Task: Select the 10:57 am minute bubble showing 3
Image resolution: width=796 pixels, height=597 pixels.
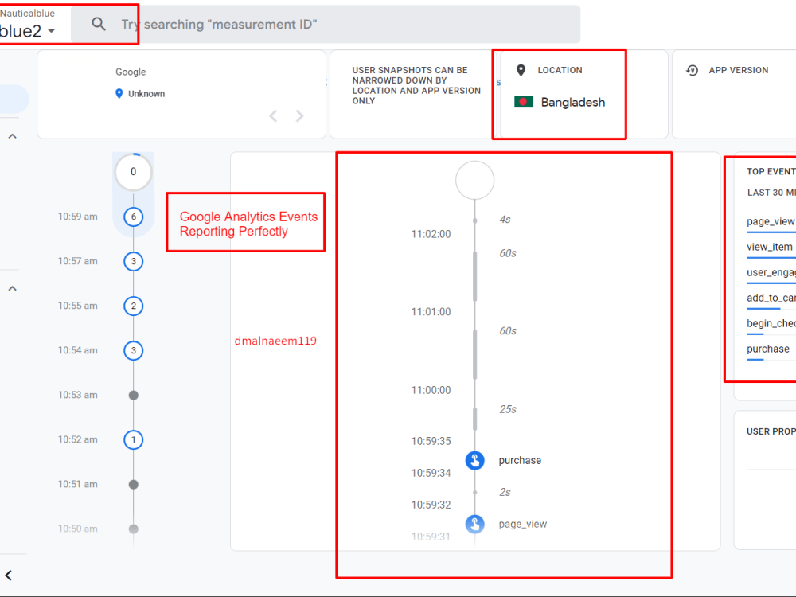Action: [134, 261]
